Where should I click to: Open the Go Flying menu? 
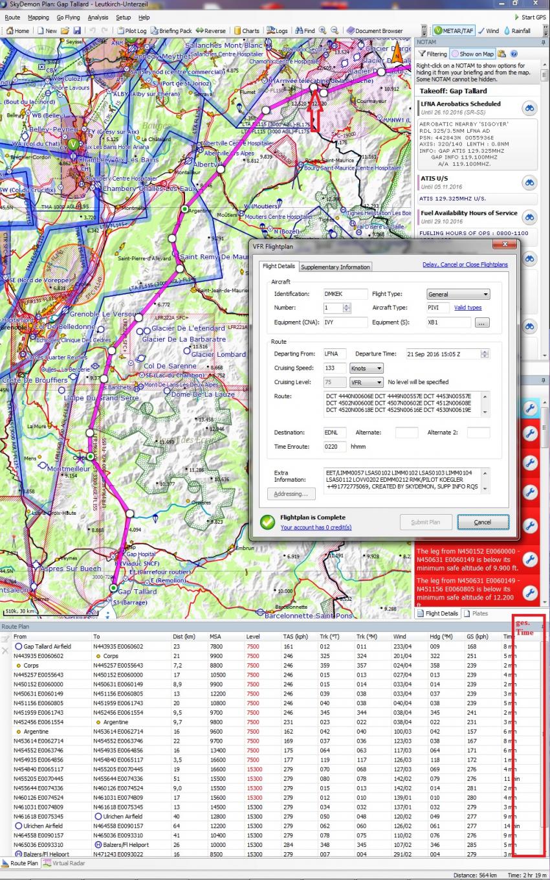pyautogui.click(x=68, y=17)
